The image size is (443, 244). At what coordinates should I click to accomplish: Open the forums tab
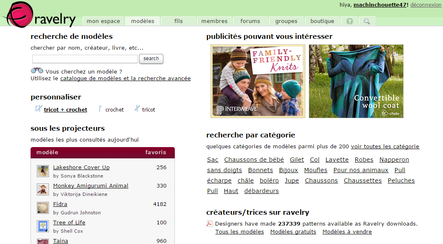pos(250,21)
